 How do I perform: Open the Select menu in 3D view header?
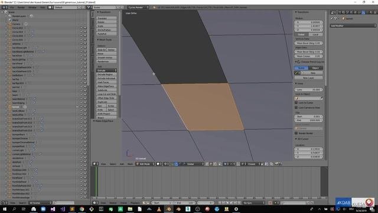click(x=113, y=164)
